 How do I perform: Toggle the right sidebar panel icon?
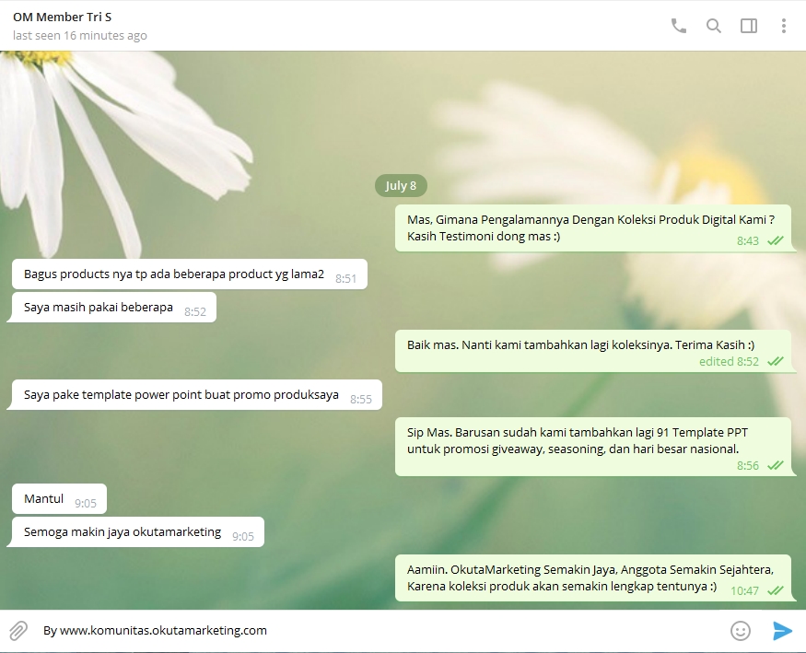(x=749, y=26)
